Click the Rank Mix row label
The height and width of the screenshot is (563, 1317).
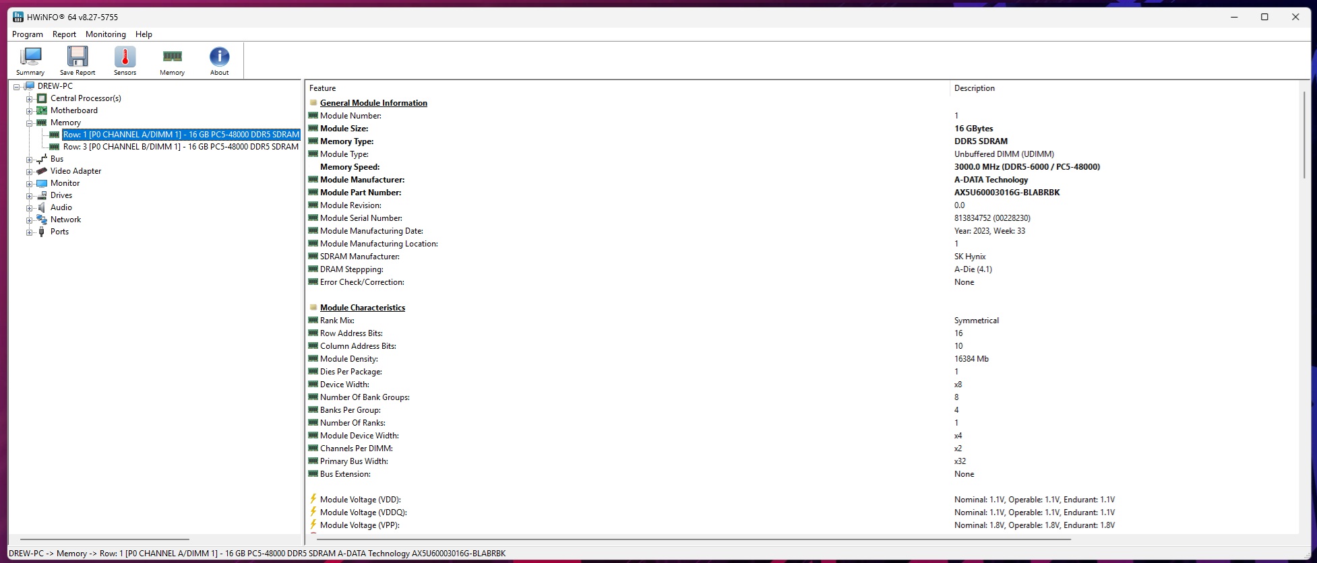(x=337, y=321)
